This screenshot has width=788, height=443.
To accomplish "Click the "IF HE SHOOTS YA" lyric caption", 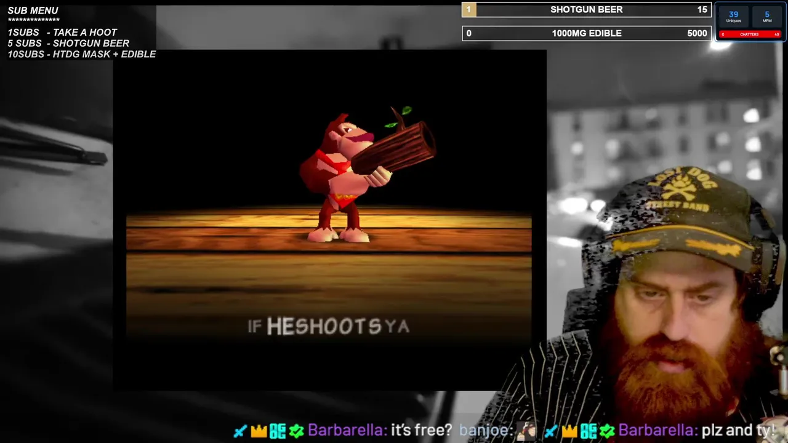I will 329,326.
